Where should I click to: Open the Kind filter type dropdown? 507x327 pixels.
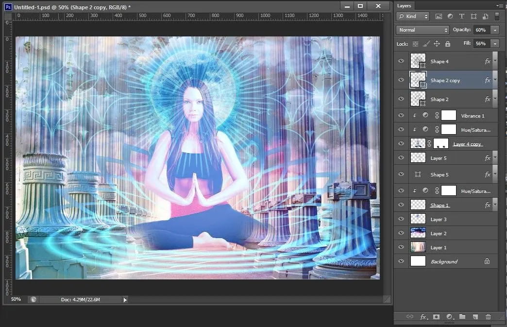pyautogui.click(x=413, y=17)
